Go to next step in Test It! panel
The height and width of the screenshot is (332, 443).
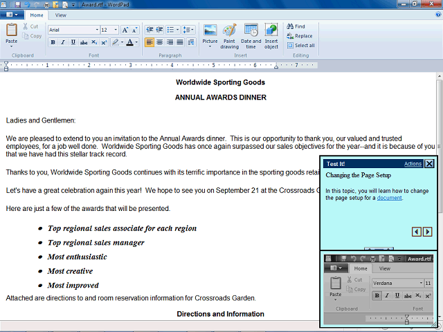click(x=428, y=232)
